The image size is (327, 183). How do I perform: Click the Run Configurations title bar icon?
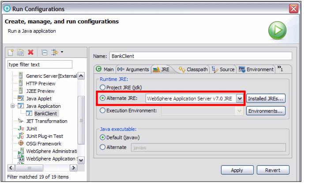coord(7,8)
